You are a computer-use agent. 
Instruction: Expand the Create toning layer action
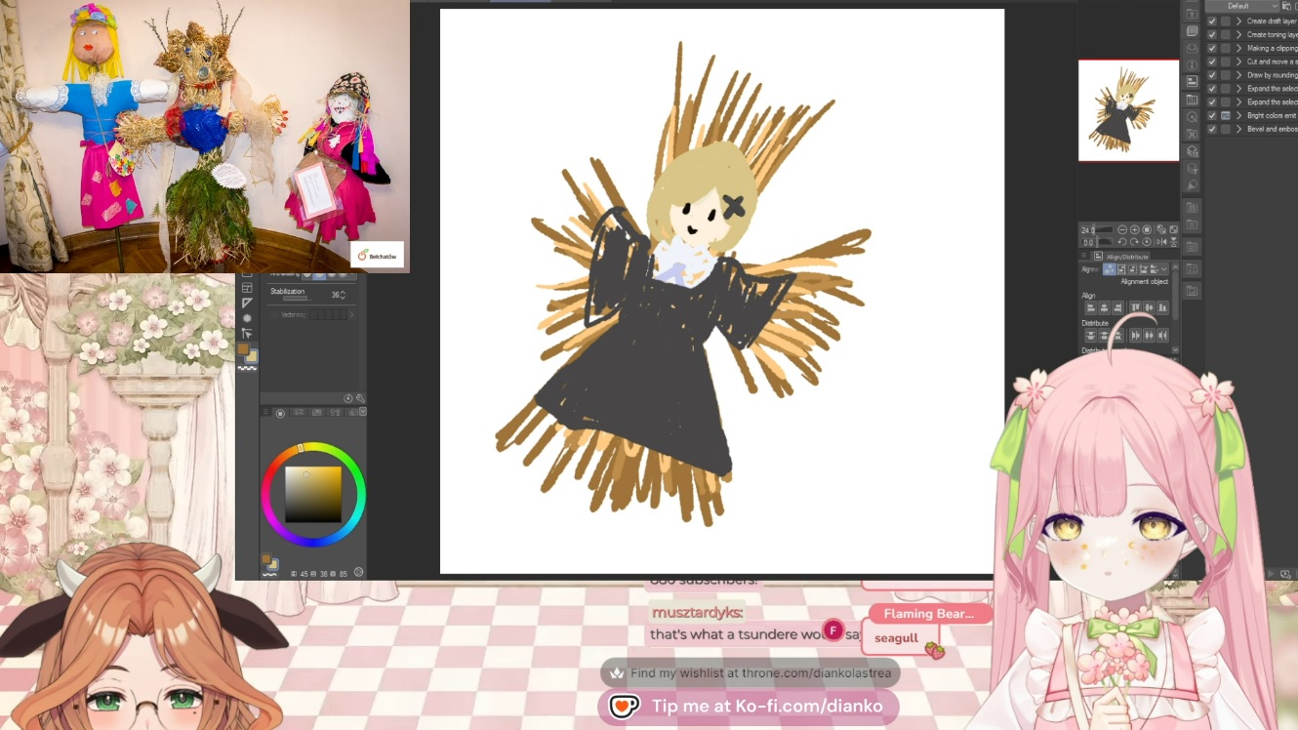(1238, 34)
